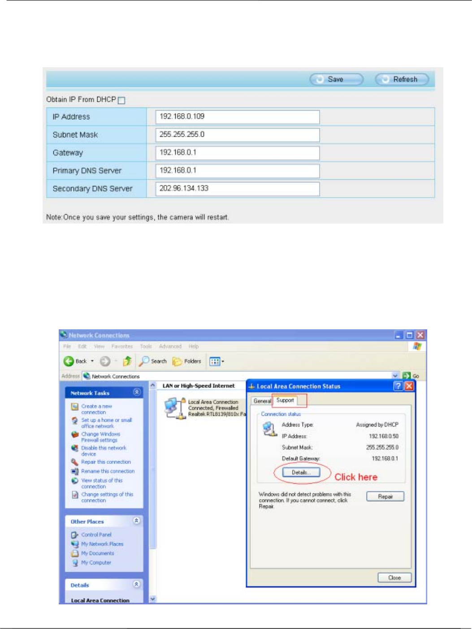472x629 pixels.
Task: Open Control Panel from Other Places
Action: tap(96, 534)
